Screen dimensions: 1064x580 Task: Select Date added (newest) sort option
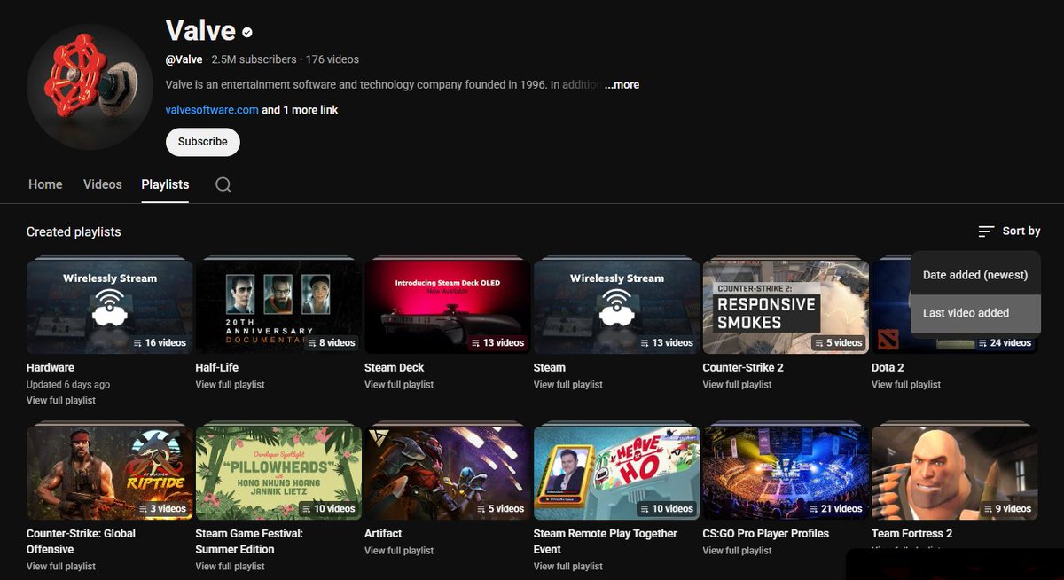[975, 275]
